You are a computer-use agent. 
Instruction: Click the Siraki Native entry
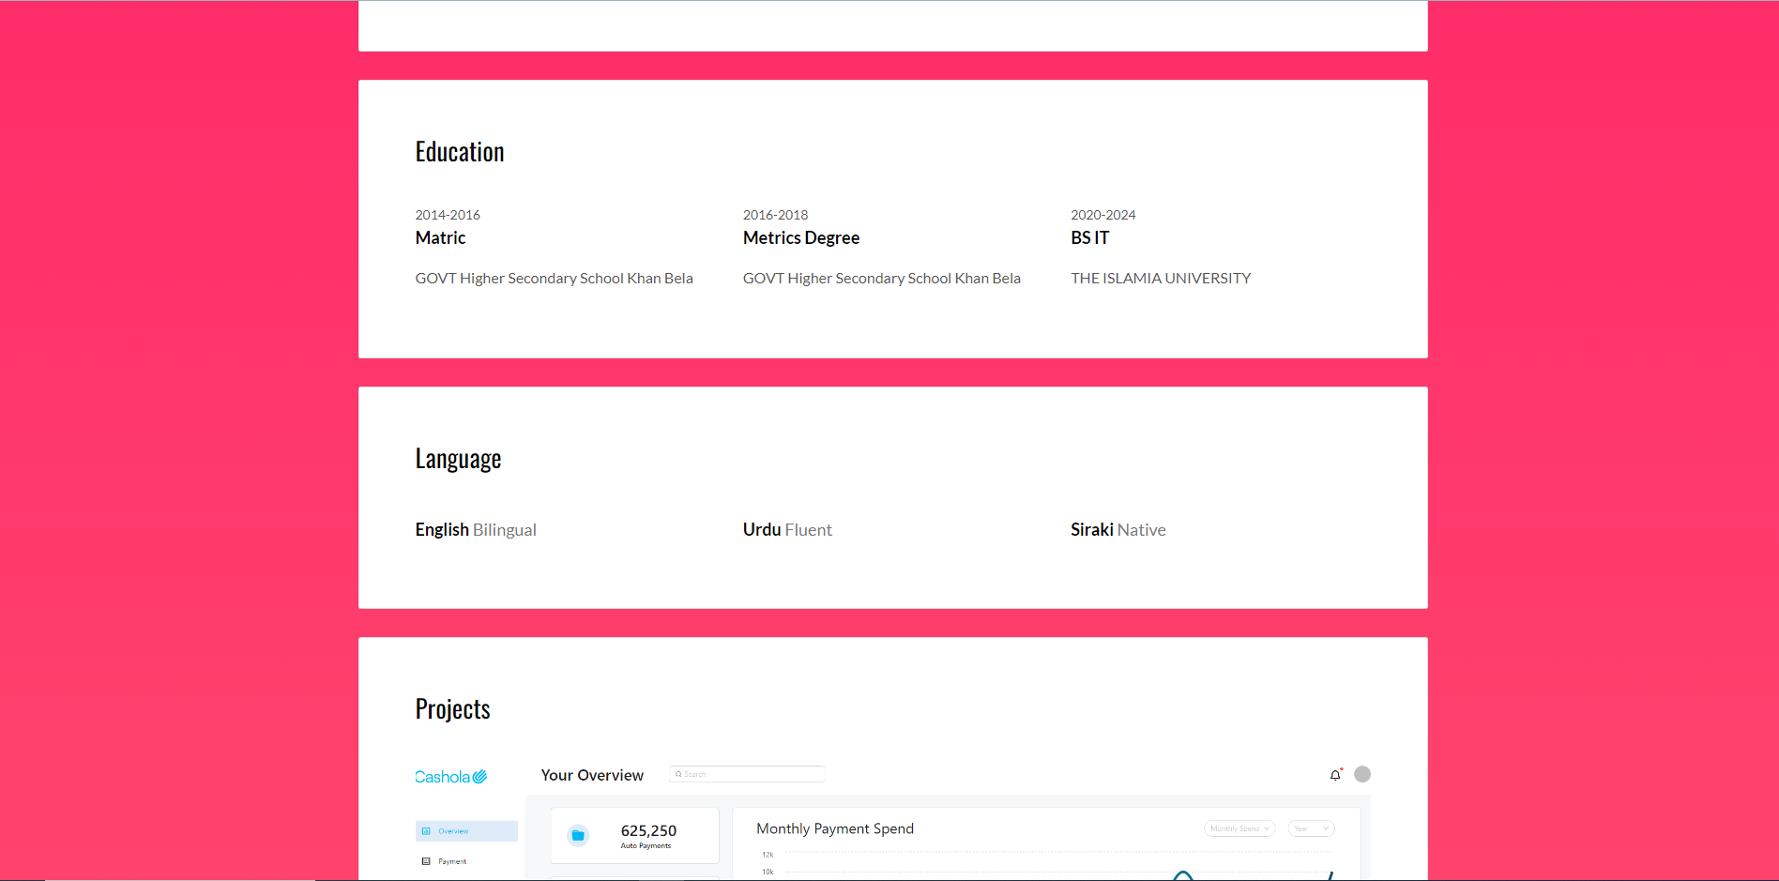[x=1118, y=530]
